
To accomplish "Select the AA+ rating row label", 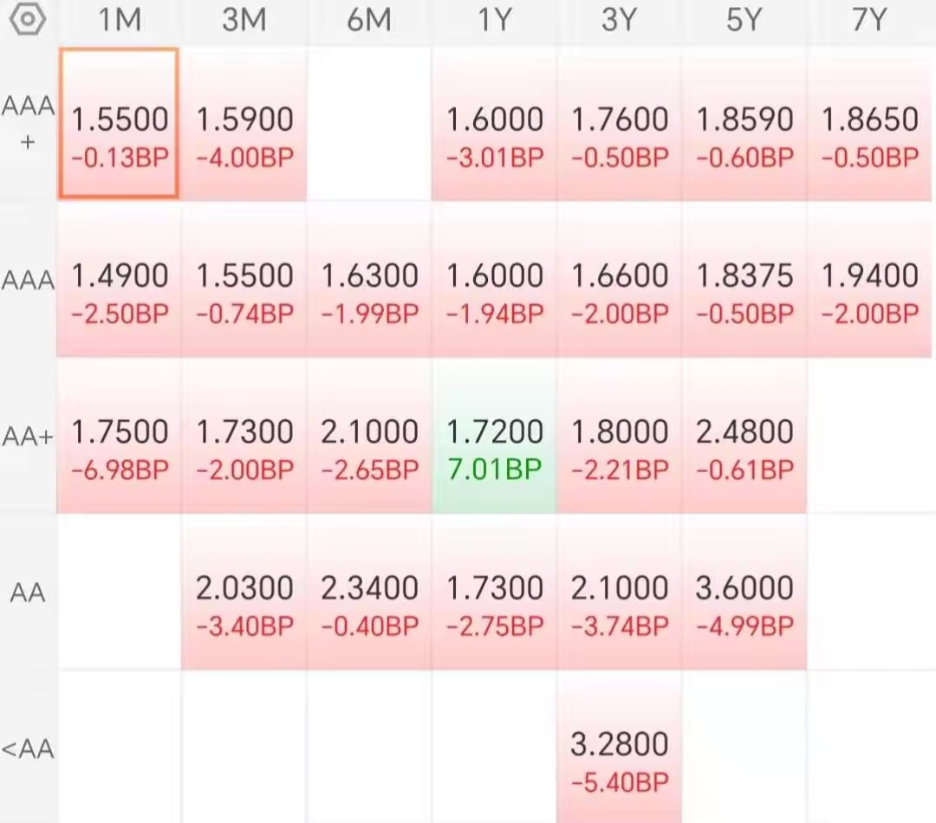I will [x=28, y=437].
